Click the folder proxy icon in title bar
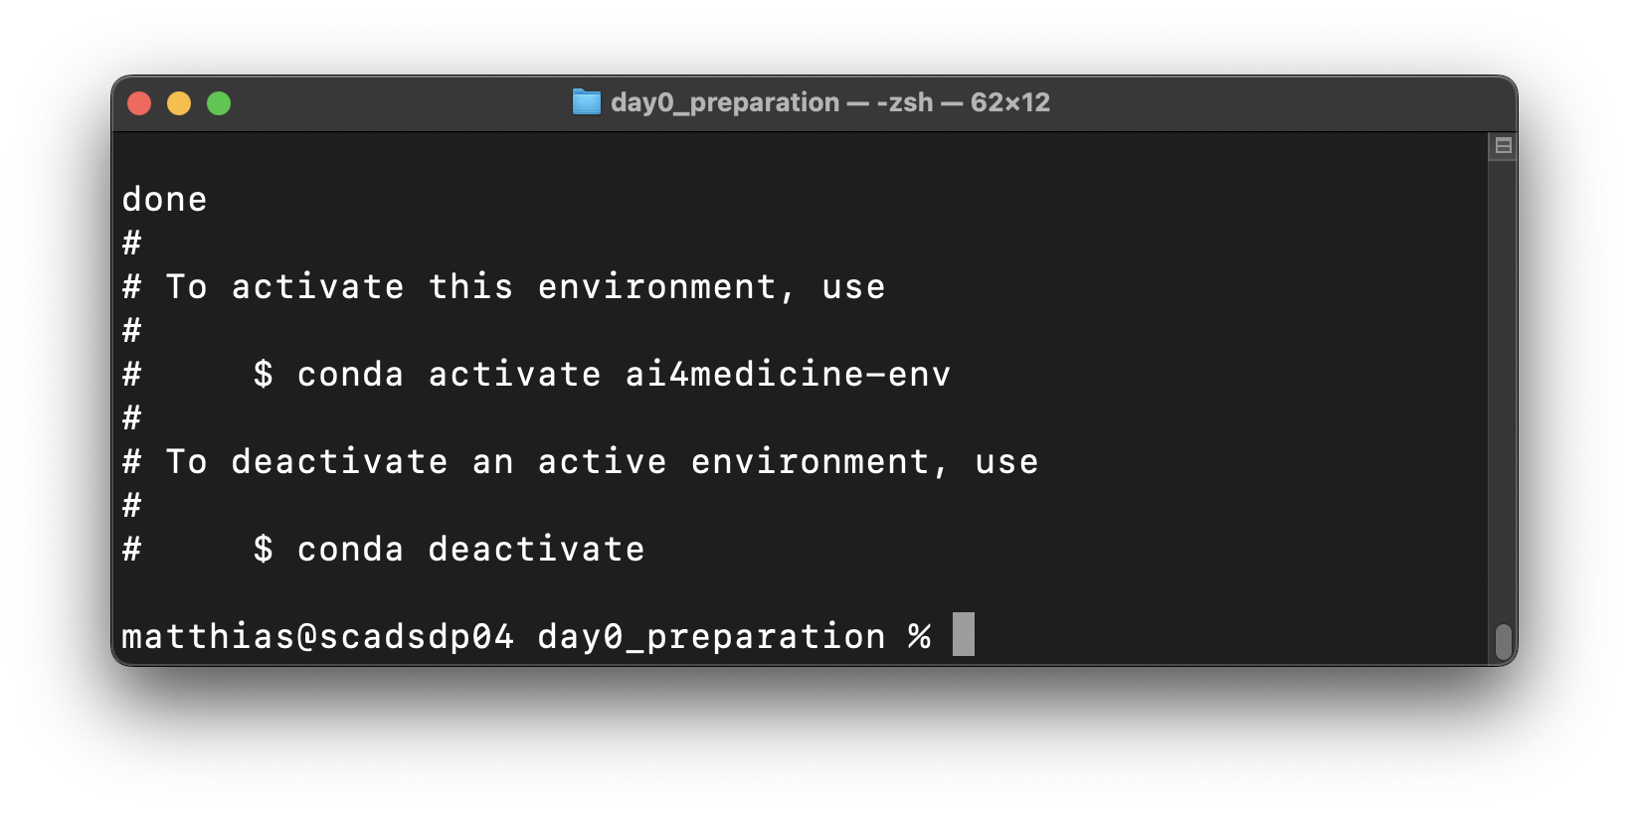This screenshot has height=813, width=1629. tap(587, 102)
